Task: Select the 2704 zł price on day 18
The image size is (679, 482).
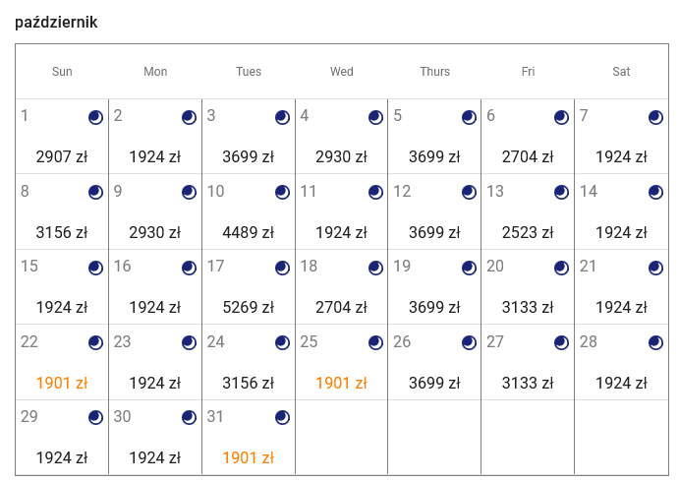Action: pyautogui.click(x=341, y=307)
